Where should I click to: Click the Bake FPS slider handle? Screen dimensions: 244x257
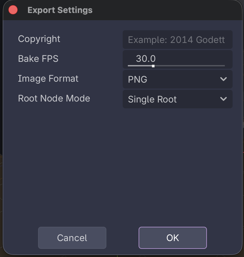click(153, 66)
